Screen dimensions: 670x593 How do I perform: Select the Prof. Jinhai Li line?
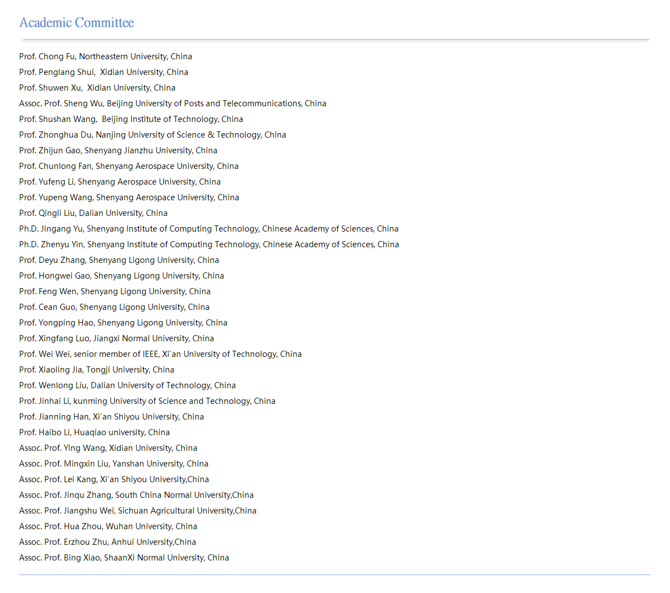pyautogui.click(x=148, y=402)
